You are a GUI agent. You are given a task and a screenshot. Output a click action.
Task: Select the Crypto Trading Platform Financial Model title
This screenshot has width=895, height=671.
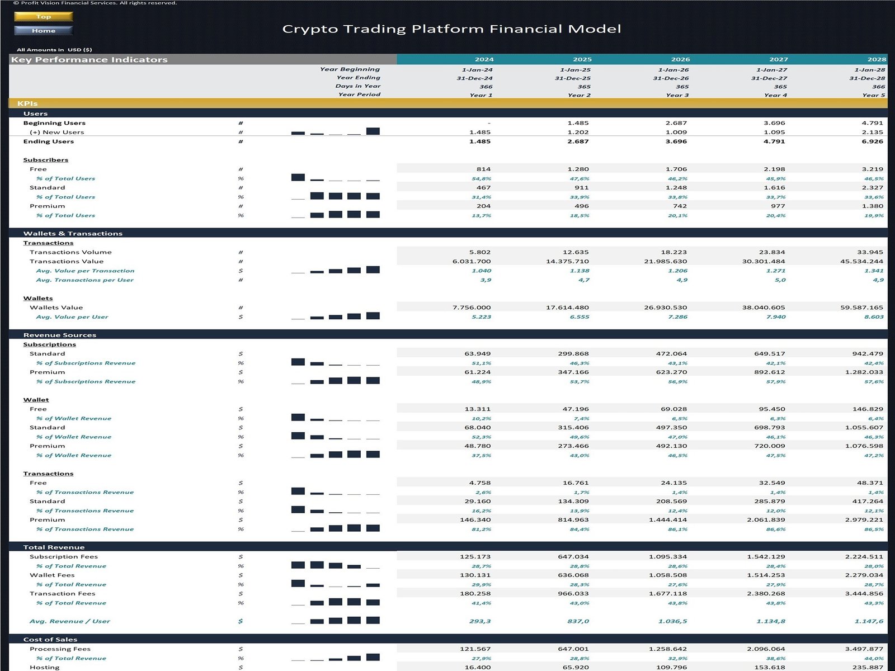tap(451, 29)
